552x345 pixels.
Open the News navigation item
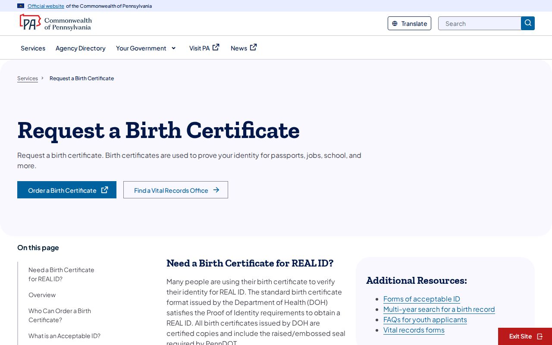(x=244, y=48)
